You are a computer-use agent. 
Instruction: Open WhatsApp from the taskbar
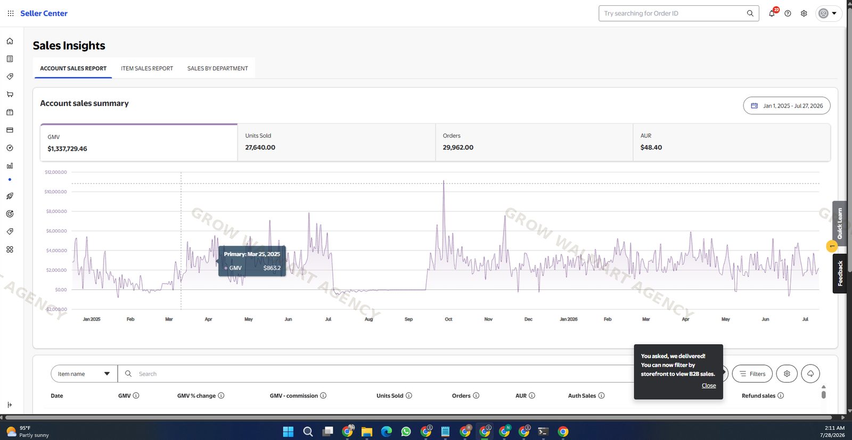coord(406,431)
